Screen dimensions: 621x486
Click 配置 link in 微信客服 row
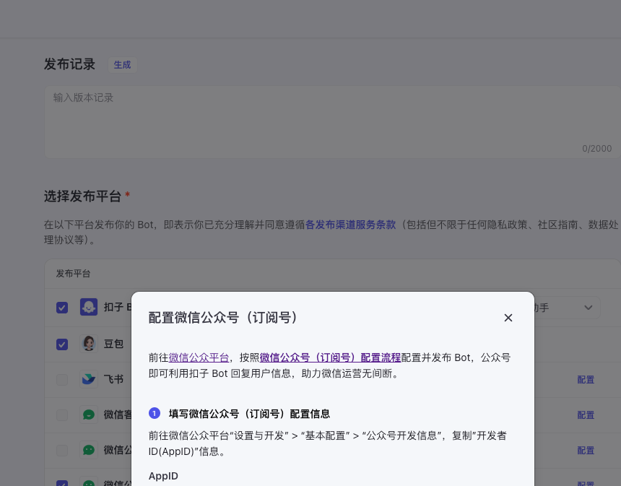(x=586, y=415)
